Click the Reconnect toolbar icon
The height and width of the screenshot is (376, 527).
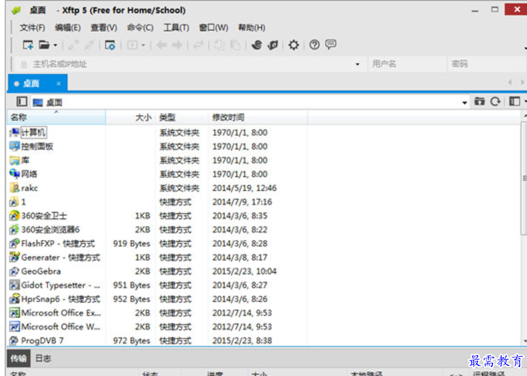click(x=73, y=45)
